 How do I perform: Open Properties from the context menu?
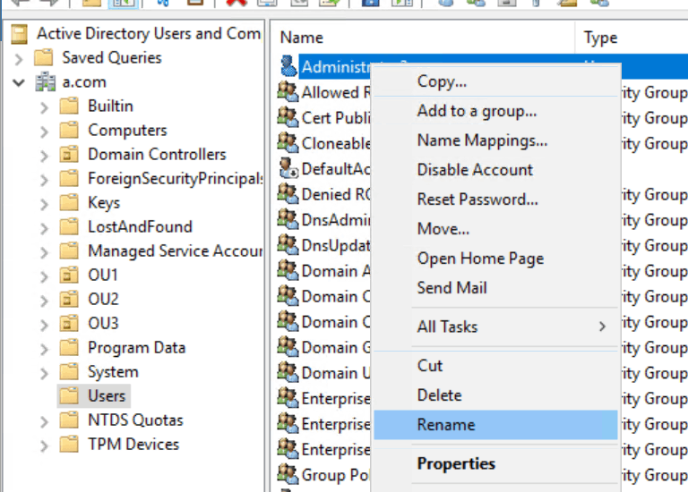pyautogui.click(x=494, y=463)
